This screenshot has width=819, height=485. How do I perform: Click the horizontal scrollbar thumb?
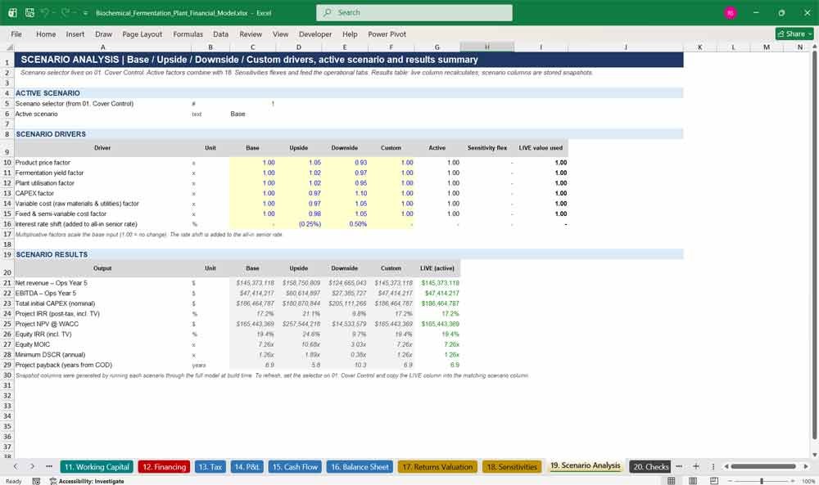click(763, 466)
